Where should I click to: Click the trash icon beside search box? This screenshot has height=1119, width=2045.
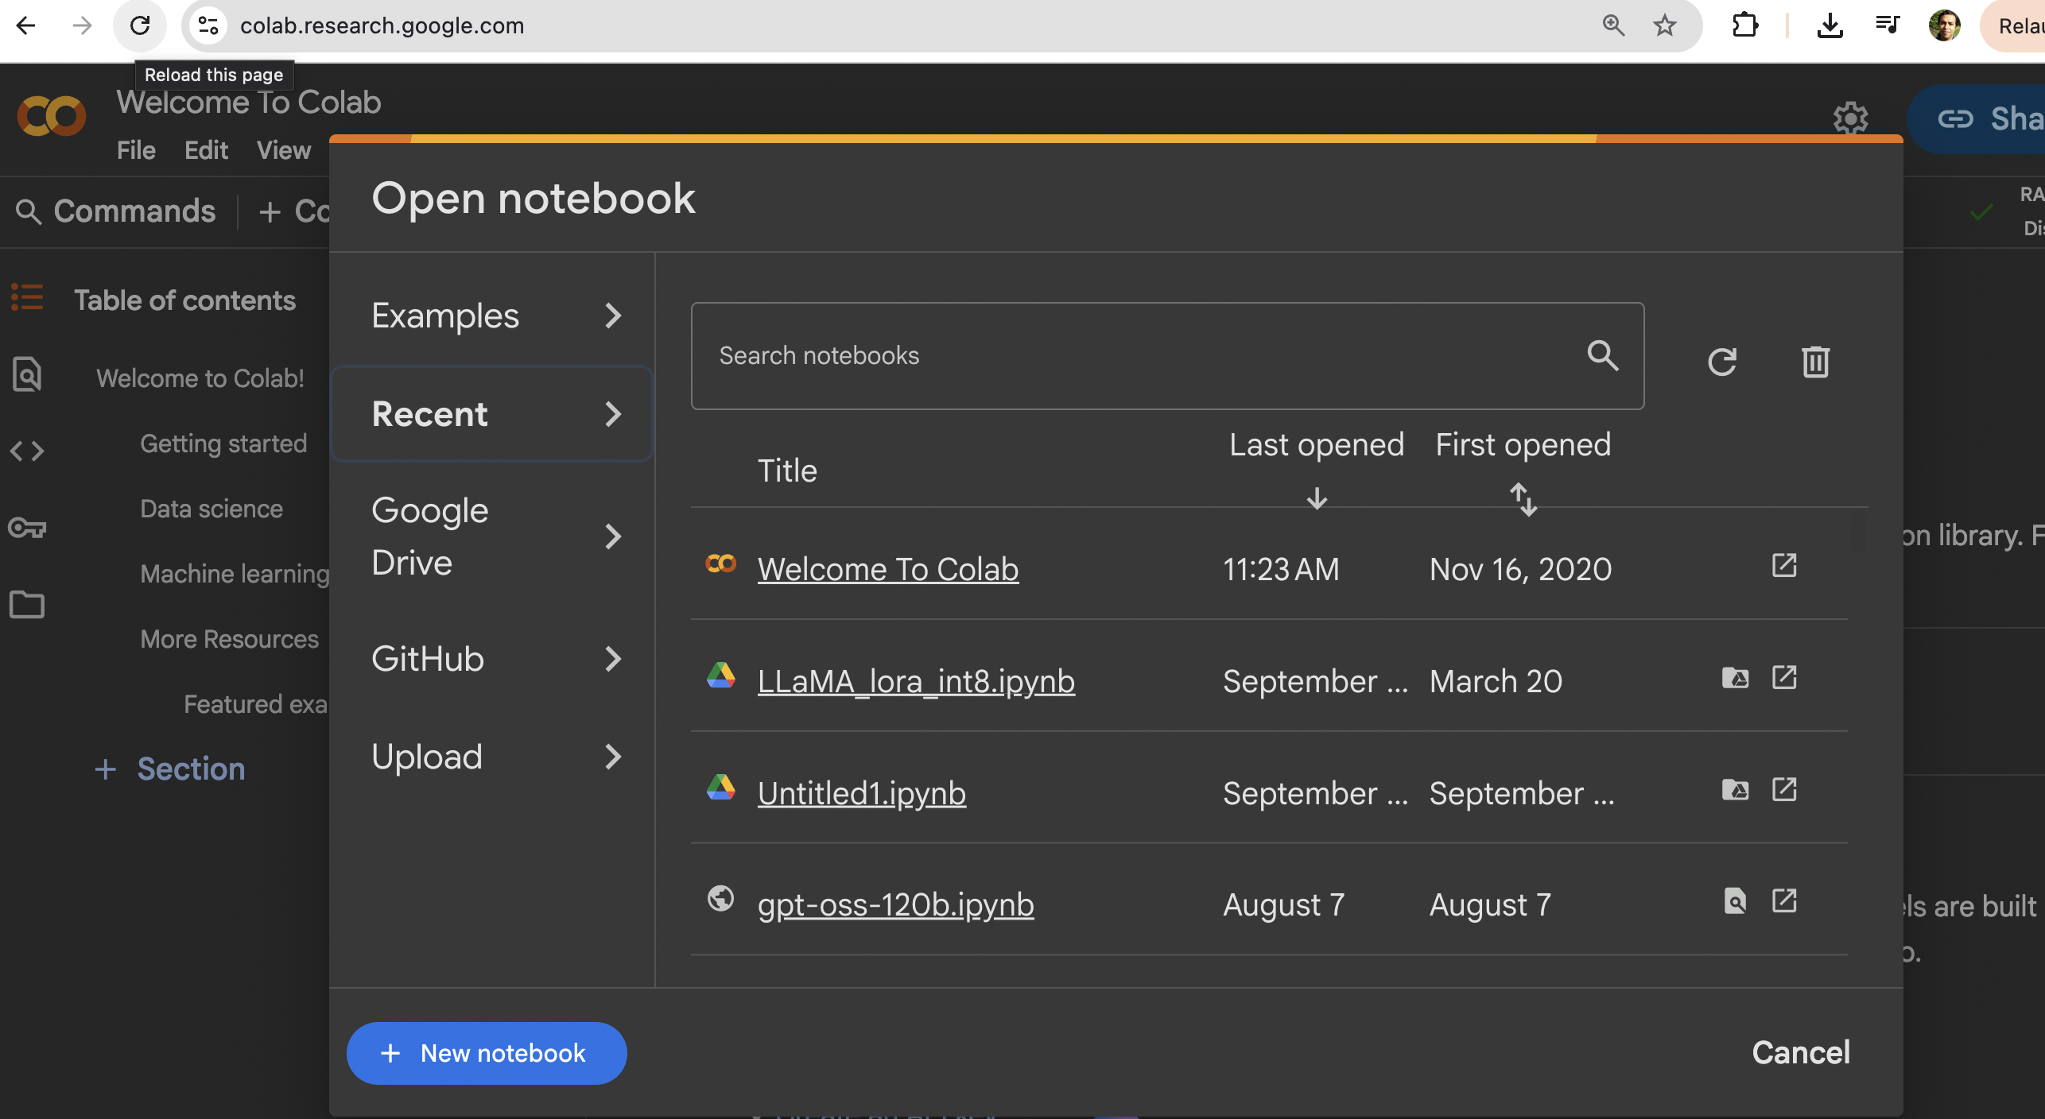[x=1815, y=362]
